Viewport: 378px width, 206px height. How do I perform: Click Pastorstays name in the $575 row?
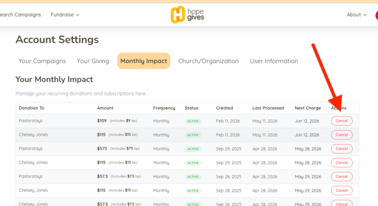click(x=30, y=149)
